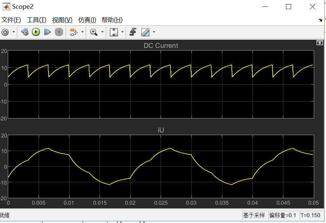Click the 偏移量=0.1 status entry
This screenshot has width=326, height=223.
click(283, 215)
